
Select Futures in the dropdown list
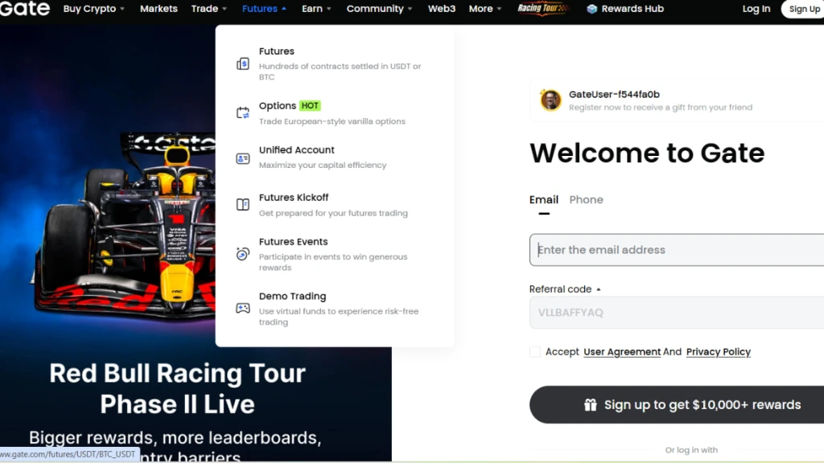click(335, 64)
